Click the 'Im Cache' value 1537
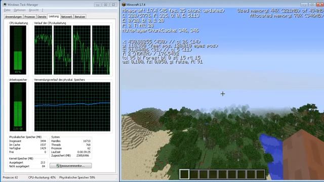 43,145
